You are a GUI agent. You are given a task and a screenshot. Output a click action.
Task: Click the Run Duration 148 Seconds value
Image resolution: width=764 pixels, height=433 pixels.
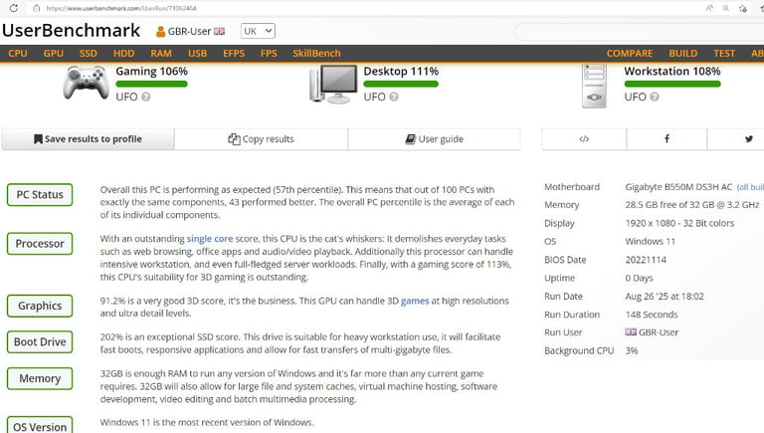coord(652,315)
